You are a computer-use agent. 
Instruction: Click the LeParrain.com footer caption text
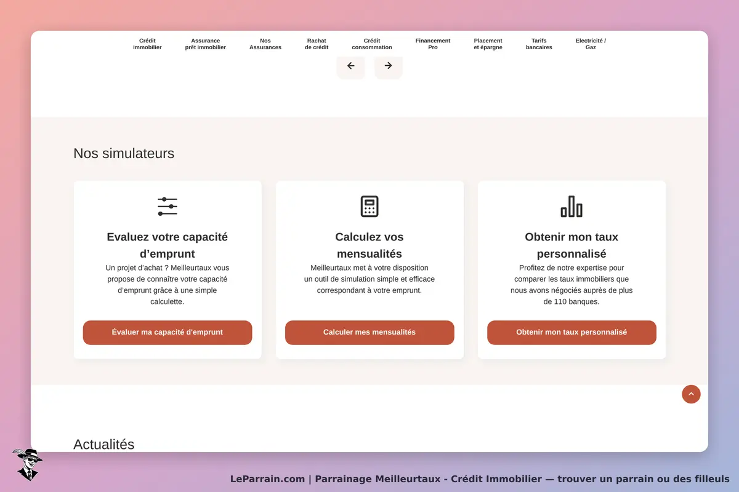pos(480,479)
